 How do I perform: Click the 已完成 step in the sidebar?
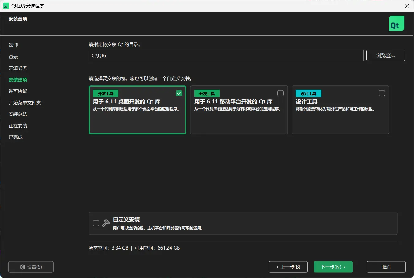click(16, 137)
